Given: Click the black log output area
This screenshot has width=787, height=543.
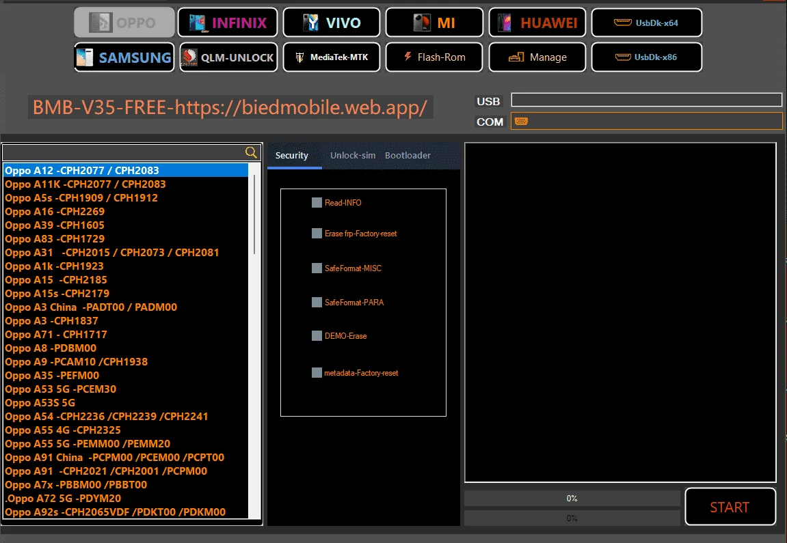Looking at the screenshot, I should pos(620,312).
